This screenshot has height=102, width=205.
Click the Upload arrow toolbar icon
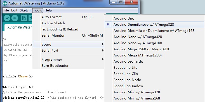[15, 18]
